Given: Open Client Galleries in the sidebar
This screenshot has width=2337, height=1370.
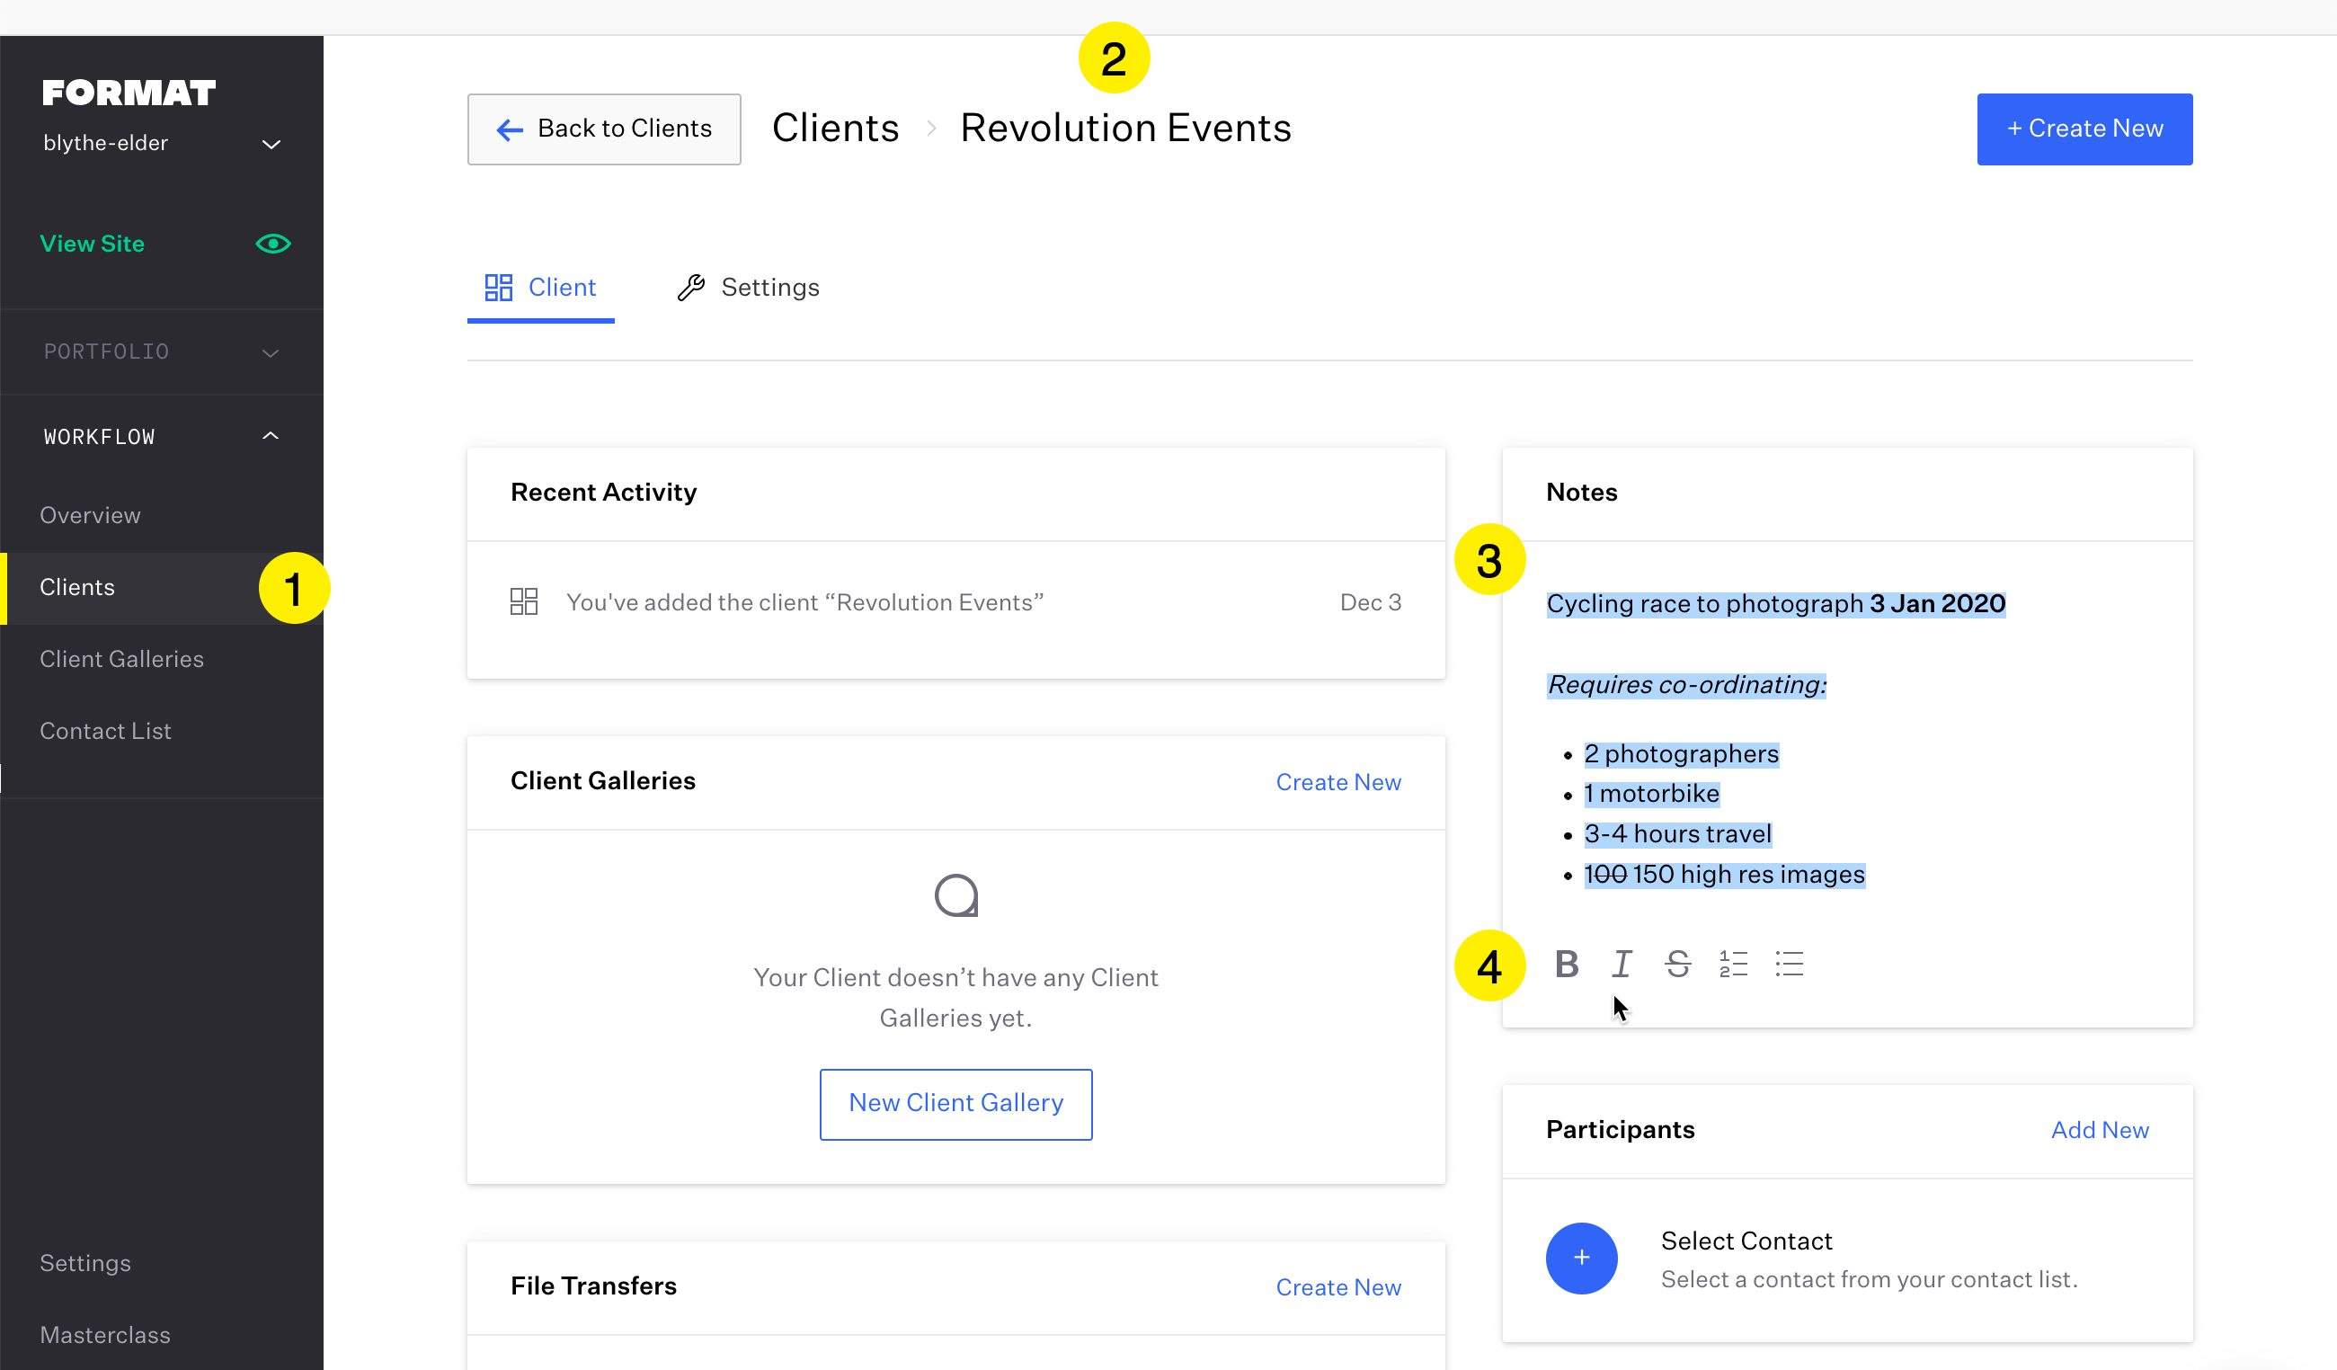Looking at the screenshot, I should click(x=121, y=659).
